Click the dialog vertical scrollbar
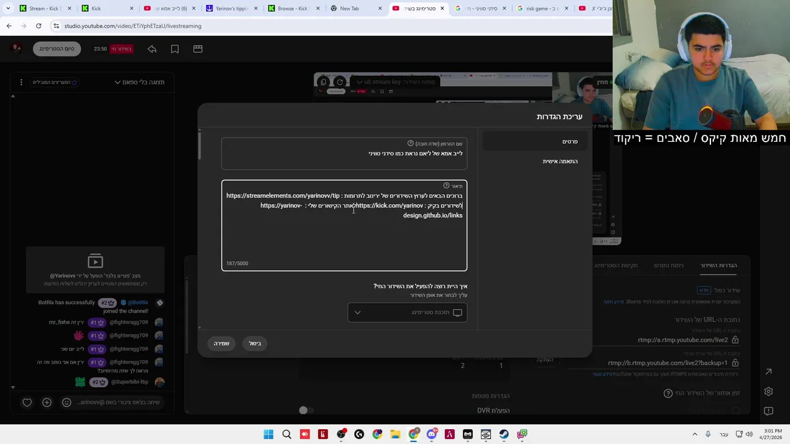This screenshot has height=444, width=790. pyautogui.click(x=199, y=145)
